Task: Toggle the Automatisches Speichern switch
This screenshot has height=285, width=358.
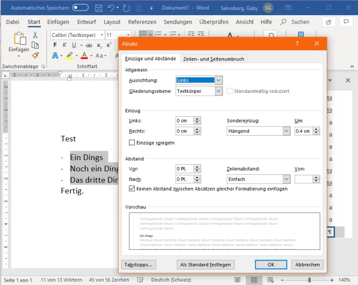Action: click(80, 8)
